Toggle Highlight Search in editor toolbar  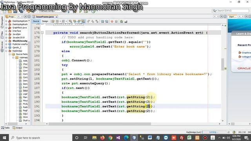pyautogui.click(x=83, y=21)
